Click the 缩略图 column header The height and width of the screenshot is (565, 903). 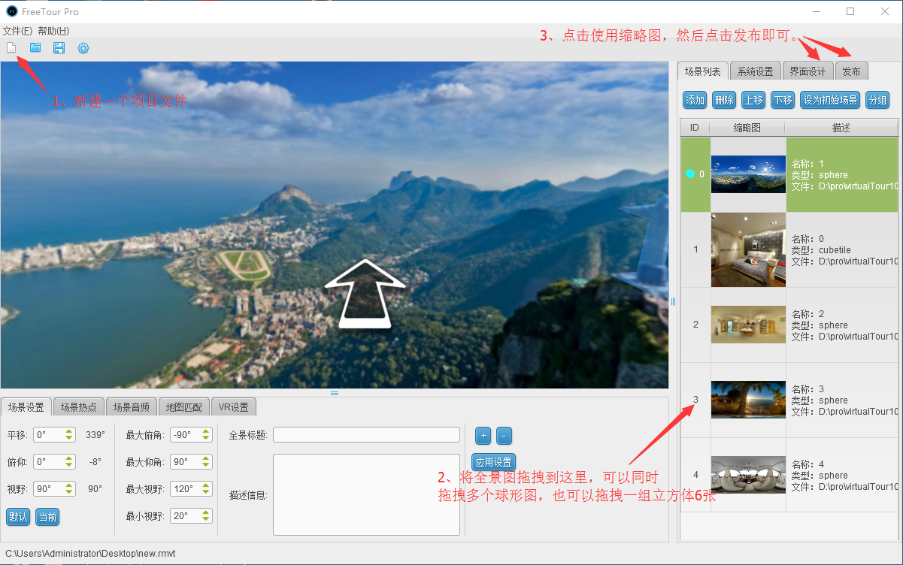point(747,128)
